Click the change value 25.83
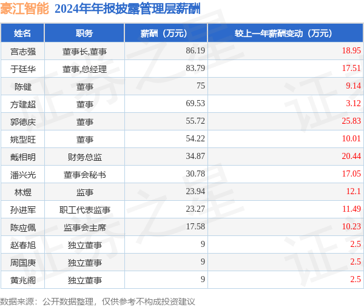Viewport: 364px width, 307px height. click(x=351, y=121)
